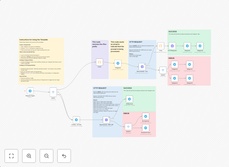Select the Telegram2 node
Screen dimensions: 229x167
coord(118,63)
